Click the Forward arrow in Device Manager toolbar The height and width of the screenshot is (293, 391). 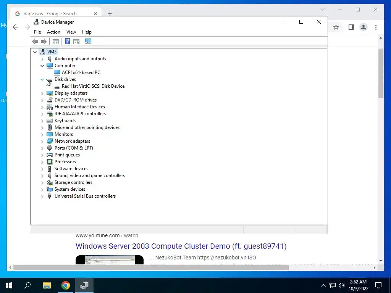pos(44,41)
